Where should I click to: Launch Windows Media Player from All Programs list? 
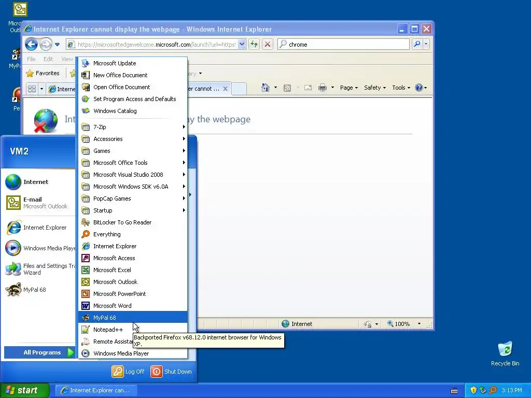coord(133,353)
